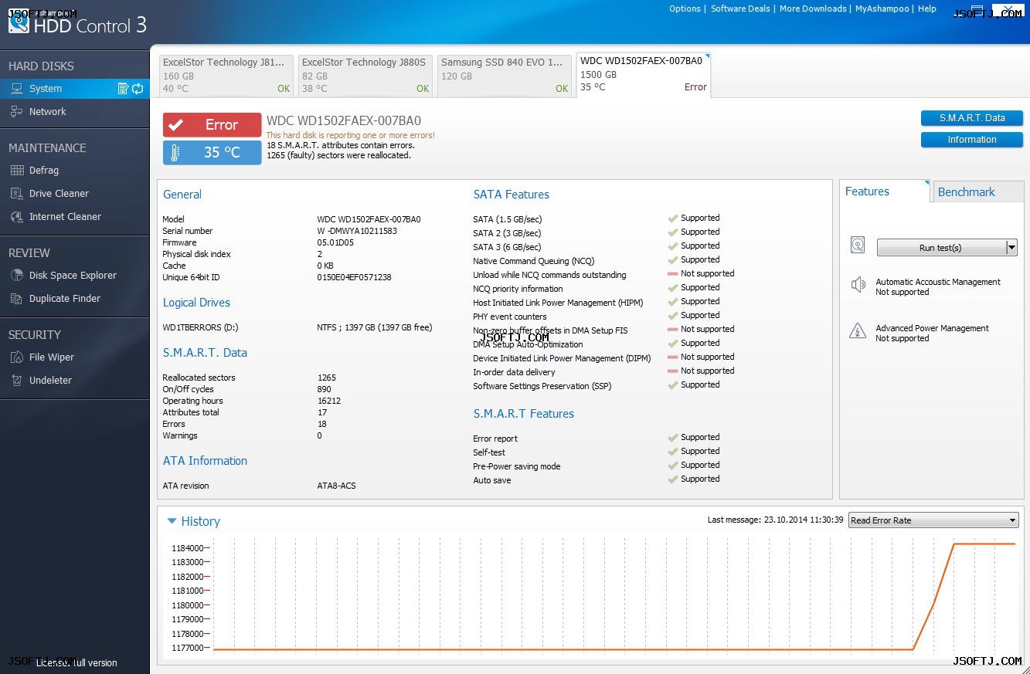Collapse the History section triangle

pos(172,521)
